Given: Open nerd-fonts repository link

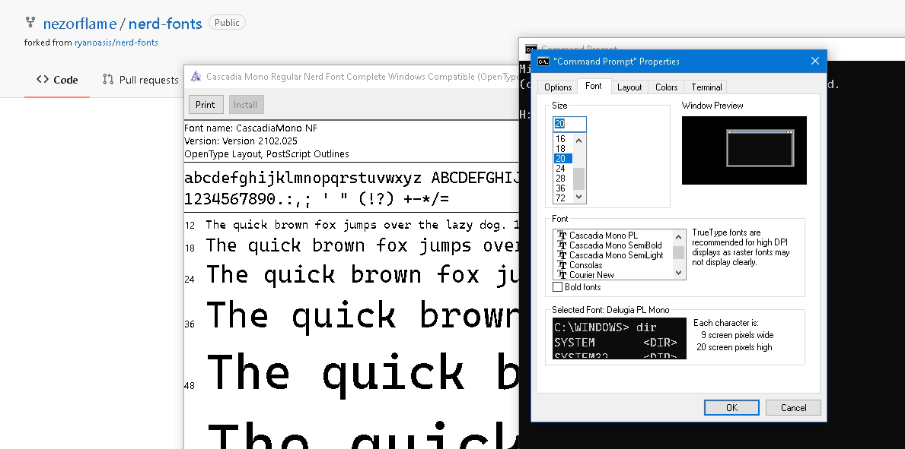Looking at the screenshot, I should tap(165, 24).
